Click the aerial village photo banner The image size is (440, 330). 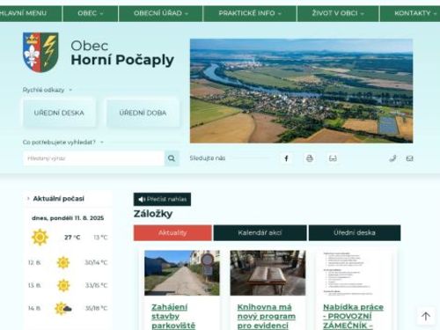tap(301, 91)
